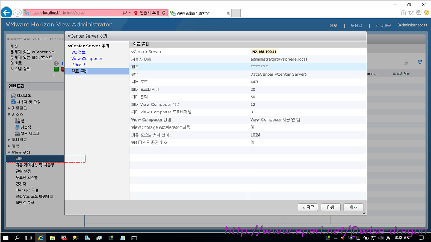
Task: Go to 스토리지 wizard step
Action: (x=79, y=65)
